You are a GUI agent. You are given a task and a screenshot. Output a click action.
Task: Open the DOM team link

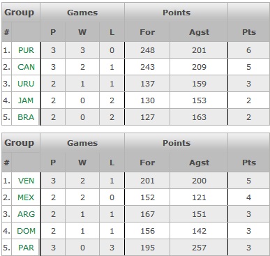26,231
